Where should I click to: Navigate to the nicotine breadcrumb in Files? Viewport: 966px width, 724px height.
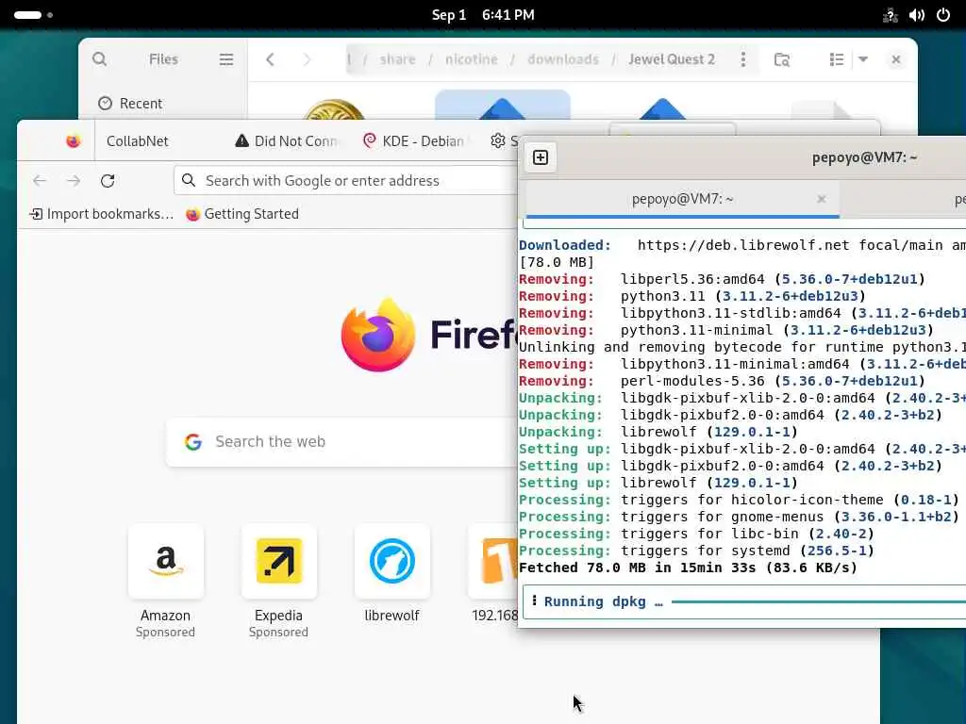472,59
